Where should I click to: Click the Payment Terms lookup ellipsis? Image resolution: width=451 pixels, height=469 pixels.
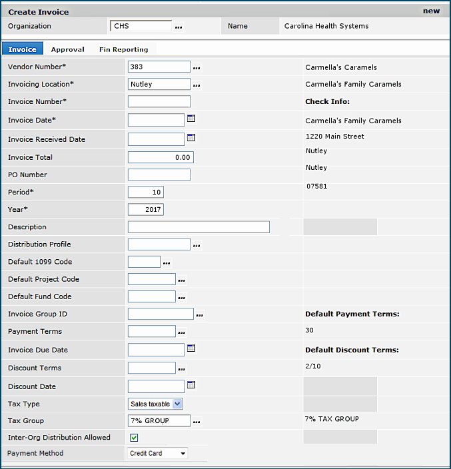tap(182, 332)
